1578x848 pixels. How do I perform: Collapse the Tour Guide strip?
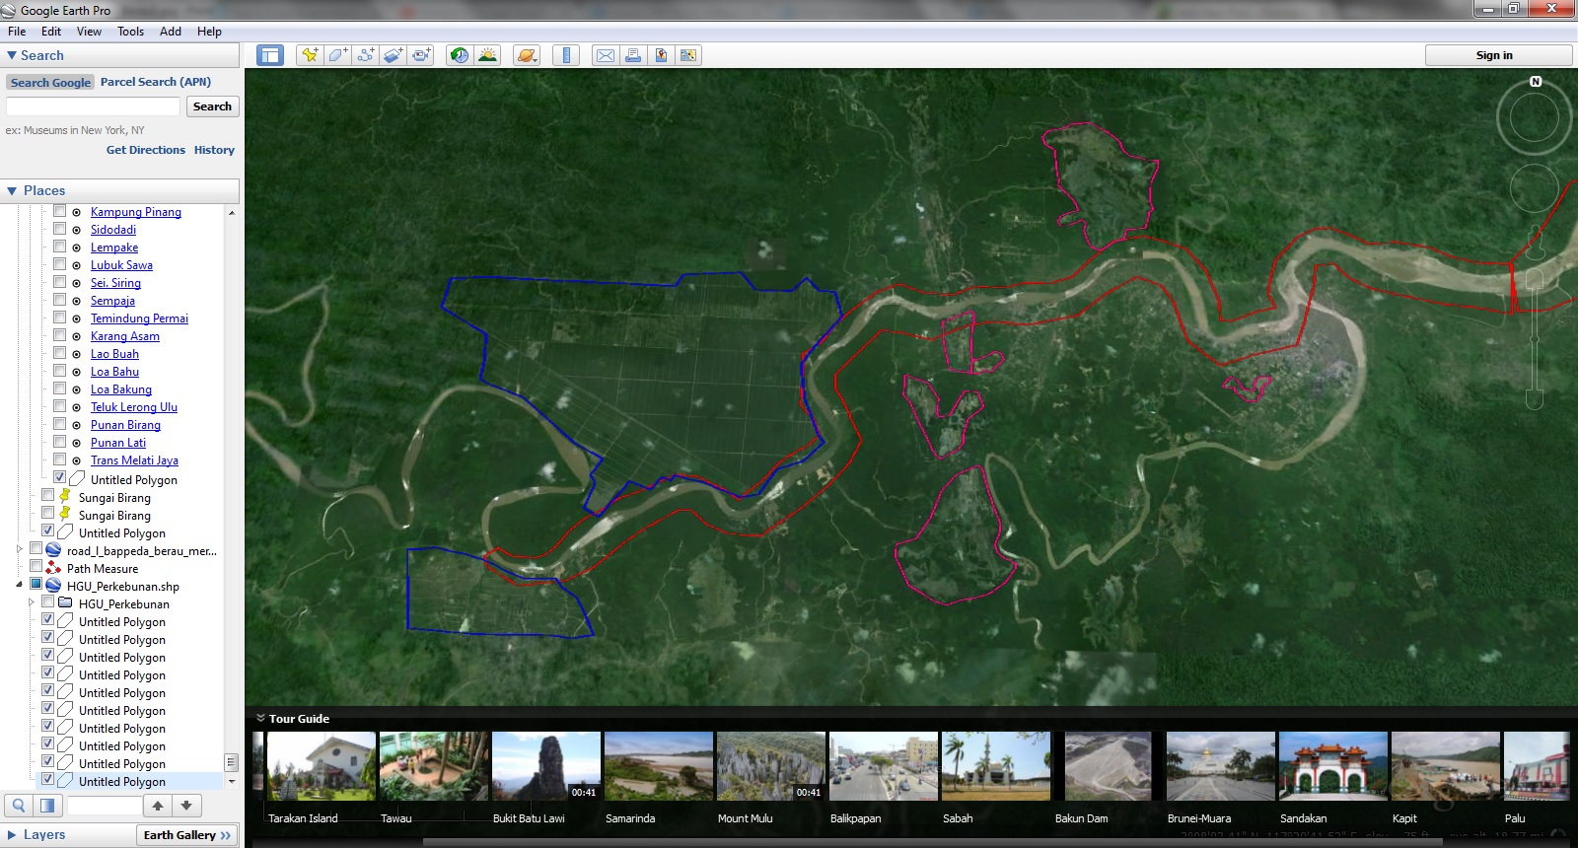(261, 719)
